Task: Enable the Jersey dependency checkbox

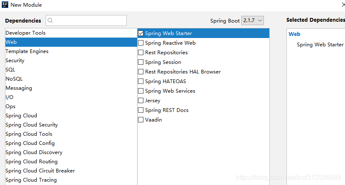Action: pos(141,100)
